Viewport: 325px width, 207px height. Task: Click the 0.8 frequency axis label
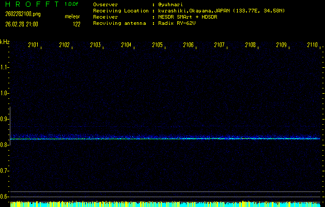tap(5, 145)
